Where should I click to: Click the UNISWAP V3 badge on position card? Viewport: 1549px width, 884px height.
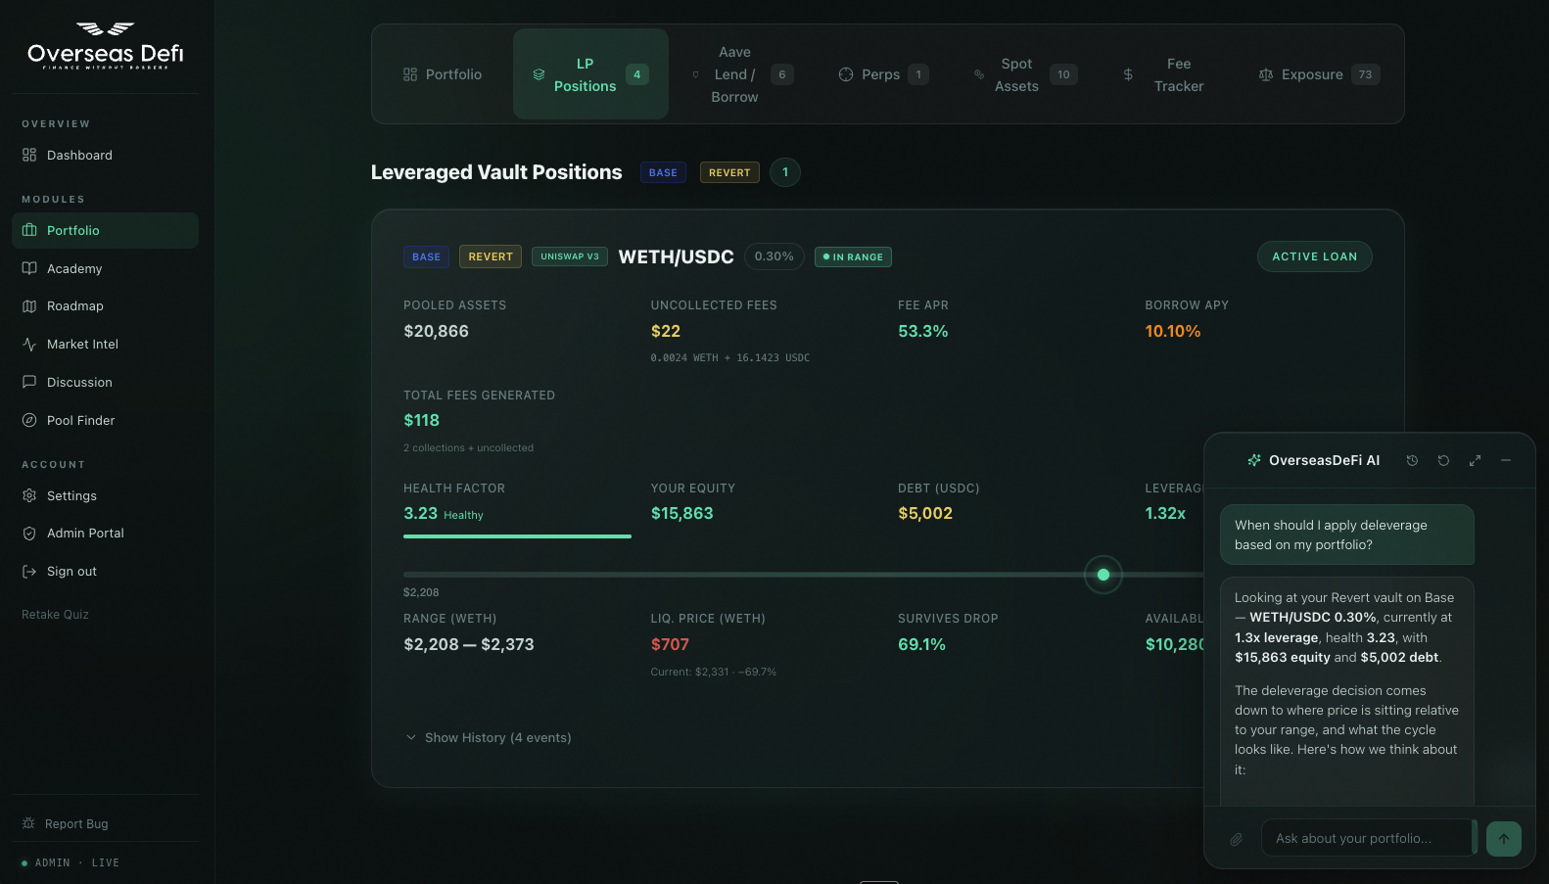click(x=570, y=256)
